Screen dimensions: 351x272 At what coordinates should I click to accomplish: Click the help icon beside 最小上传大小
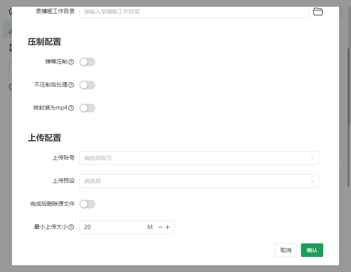tap(71, 227)
